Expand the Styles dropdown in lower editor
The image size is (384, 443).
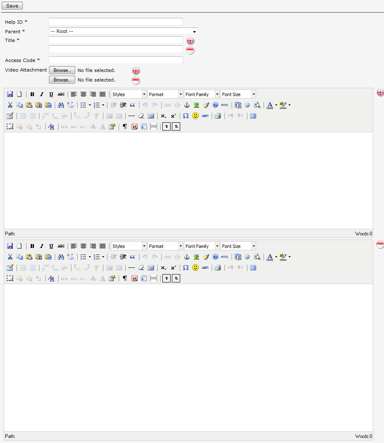[x=129, y=246]
